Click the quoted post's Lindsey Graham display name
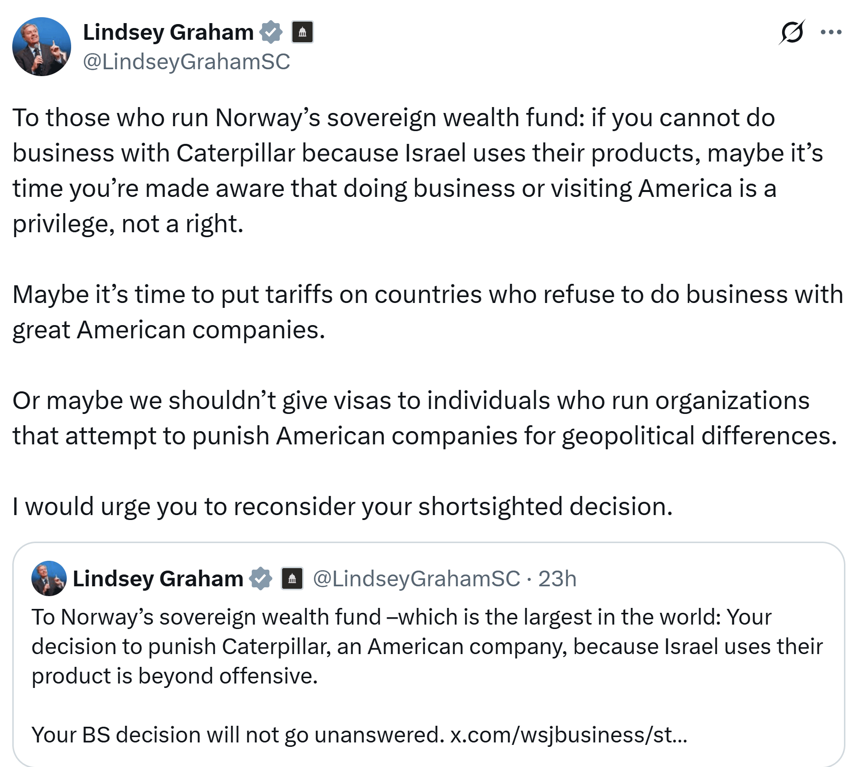Image resolution: width=867 pixels, height=767 pixels. pyautogui.click(x=158, y=578)
